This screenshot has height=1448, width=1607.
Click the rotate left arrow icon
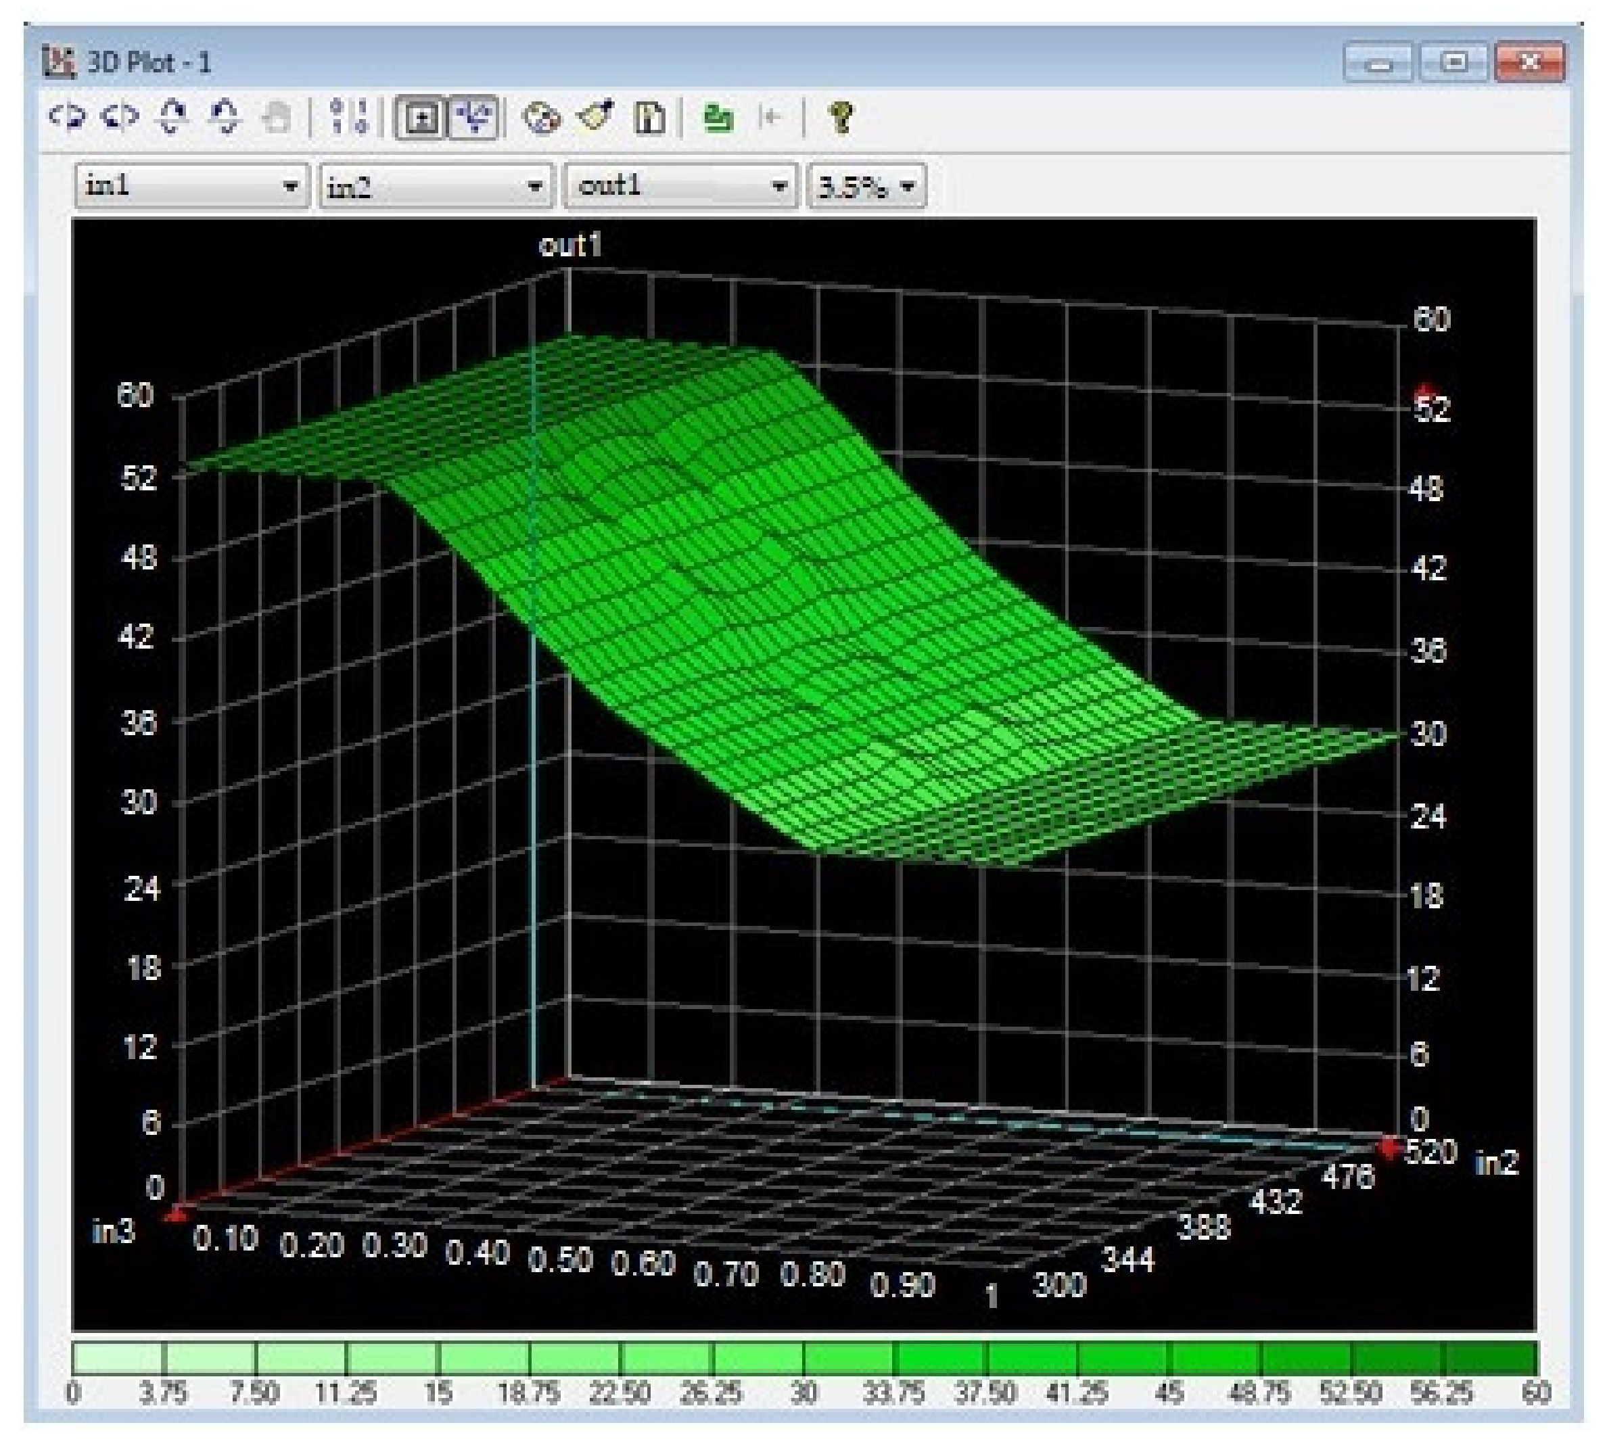point(68,118)
